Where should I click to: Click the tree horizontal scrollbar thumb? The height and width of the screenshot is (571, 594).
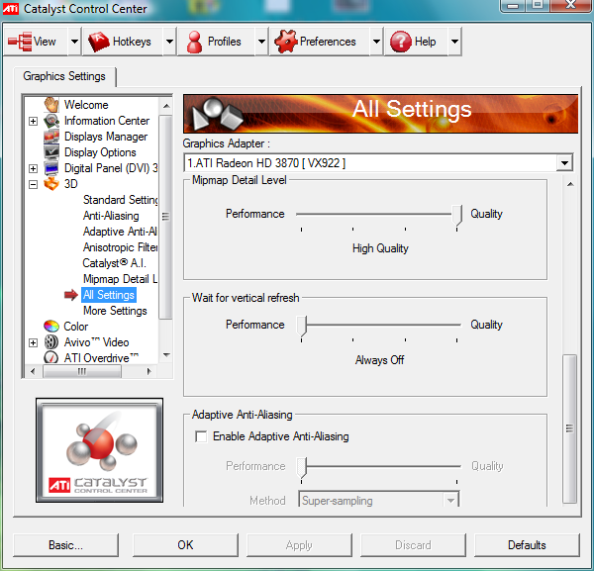(x=82, y=371)
